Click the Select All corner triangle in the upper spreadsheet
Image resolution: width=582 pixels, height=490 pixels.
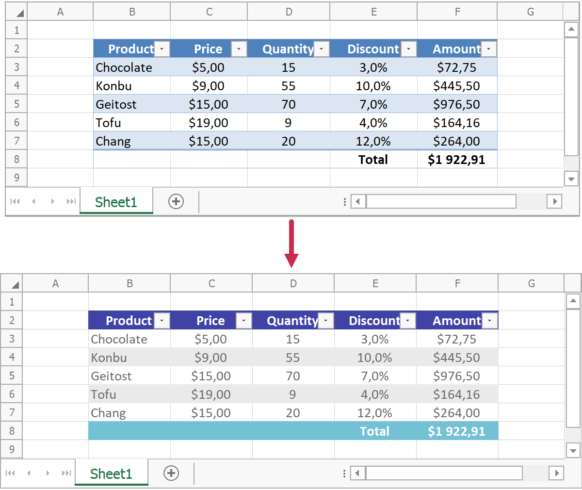pos(19,13)
